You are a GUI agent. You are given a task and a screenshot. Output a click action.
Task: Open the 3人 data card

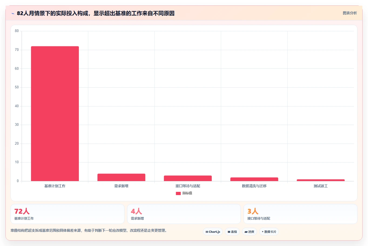click(300, 214)
